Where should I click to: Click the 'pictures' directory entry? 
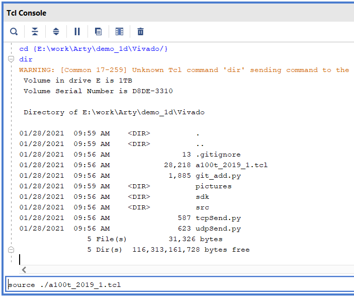214,186
